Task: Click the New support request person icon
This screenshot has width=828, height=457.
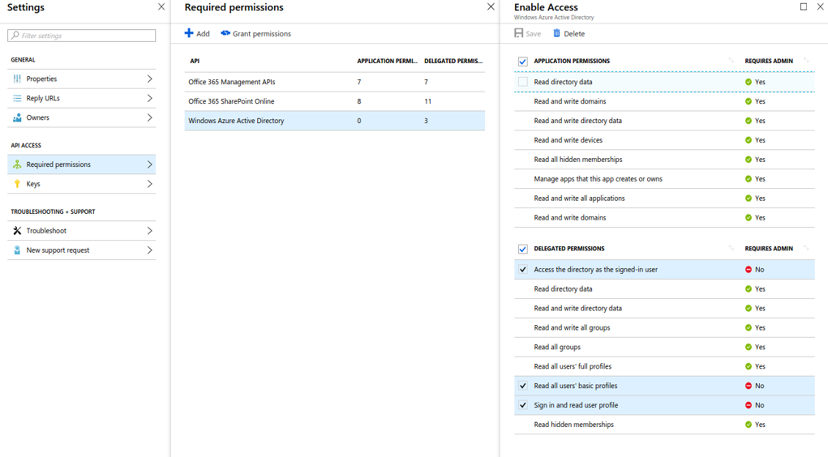Action: coord(17,250)
